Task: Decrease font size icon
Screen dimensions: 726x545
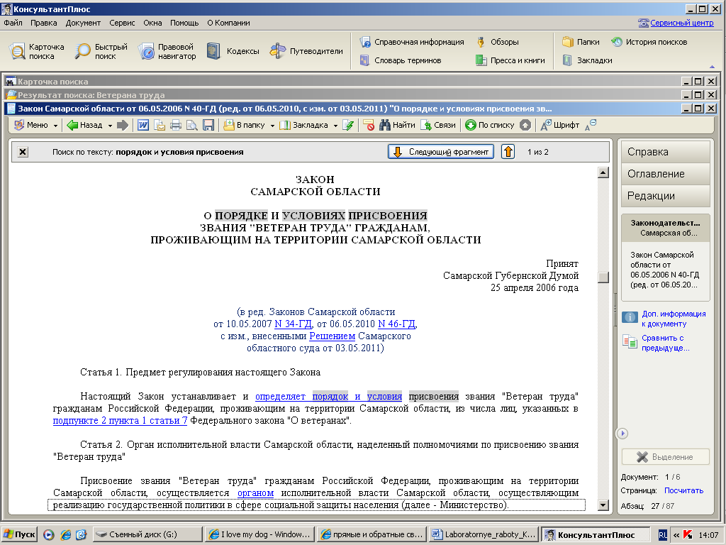Action: (591, 125)
